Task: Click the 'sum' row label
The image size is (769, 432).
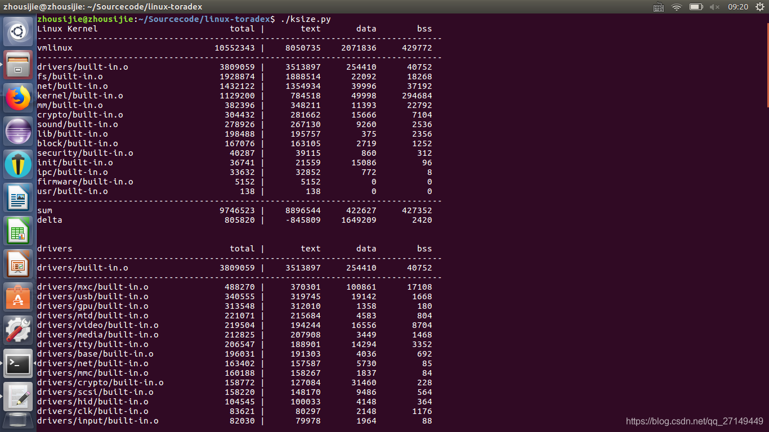Action: [x=44, y=210]
